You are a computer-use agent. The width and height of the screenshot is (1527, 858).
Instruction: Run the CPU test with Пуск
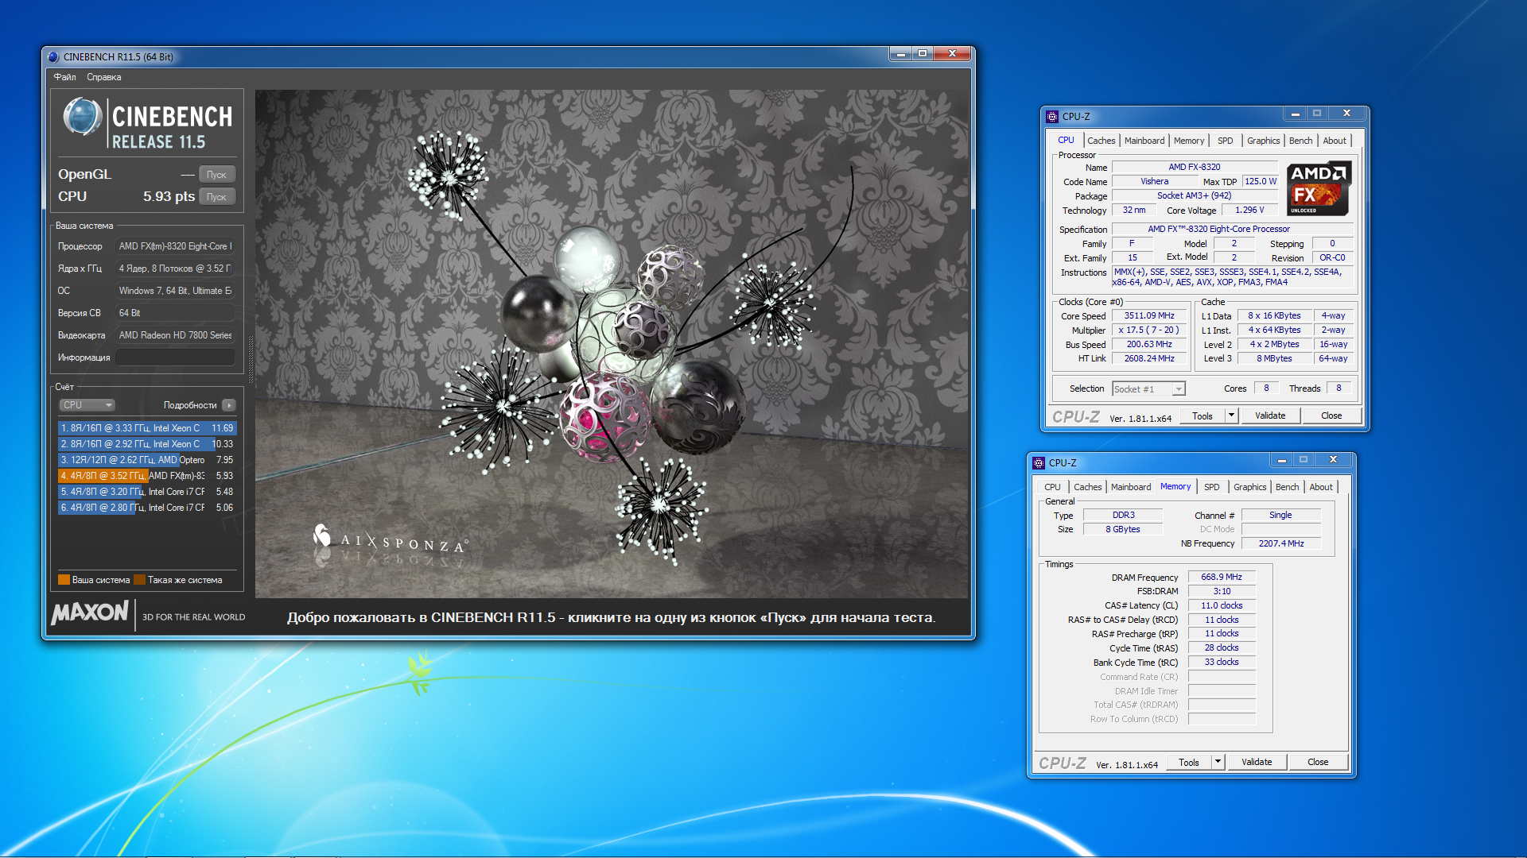(x=216, y=196)
